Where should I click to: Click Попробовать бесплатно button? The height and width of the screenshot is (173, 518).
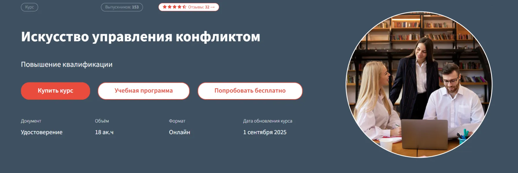(250, 91)
